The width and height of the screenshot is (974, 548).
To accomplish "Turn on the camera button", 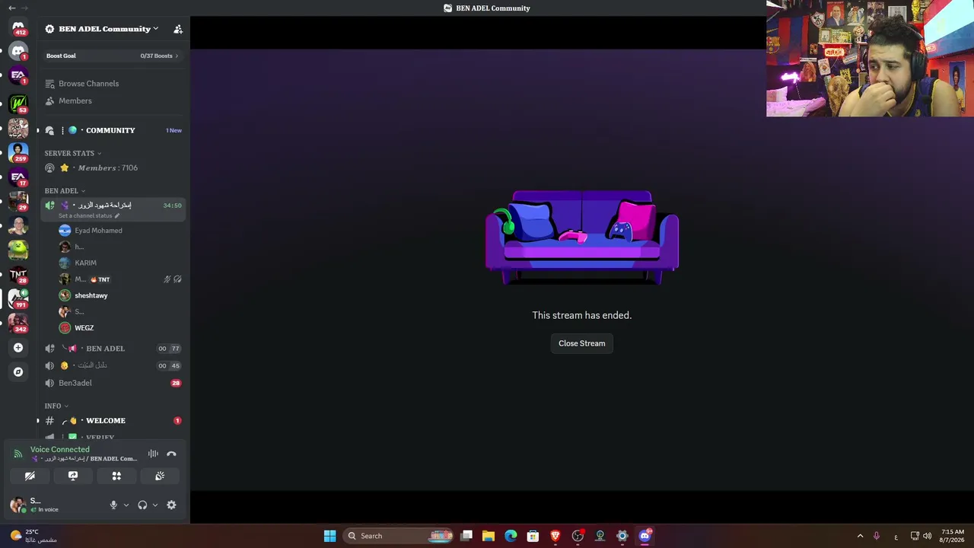I will point(30,476).
